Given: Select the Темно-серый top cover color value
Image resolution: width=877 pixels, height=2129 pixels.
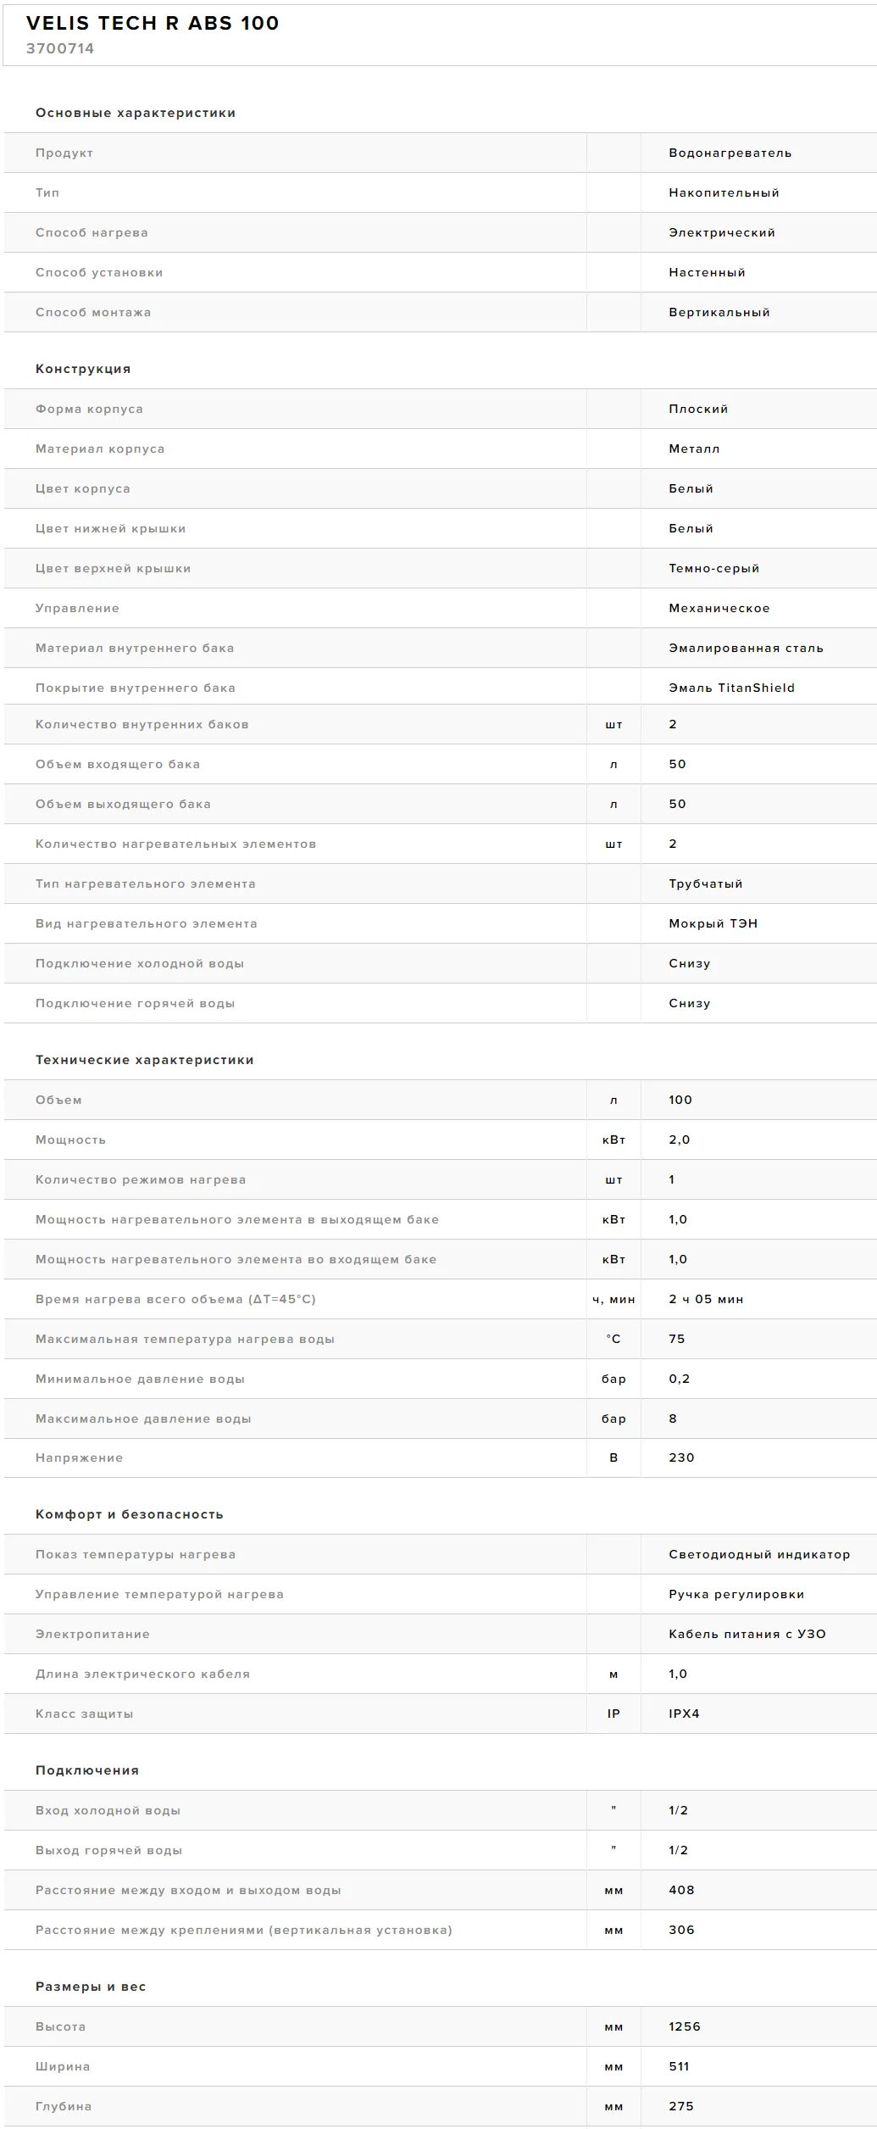Looking at the screenshot, I should [x=713, y=568].
